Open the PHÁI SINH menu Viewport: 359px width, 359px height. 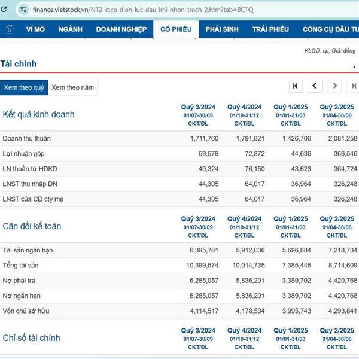point(222,29)
